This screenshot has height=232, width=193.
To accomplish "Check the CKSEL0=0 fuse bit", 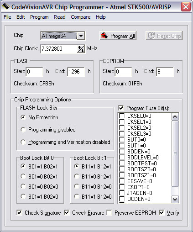I will tap(122, 116).
